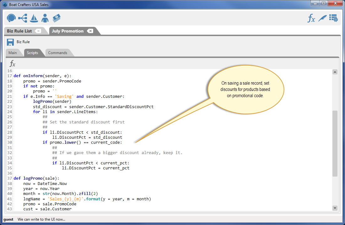Click the line 'month = str(now.Month).zfill(2)'

pos(61,194)
